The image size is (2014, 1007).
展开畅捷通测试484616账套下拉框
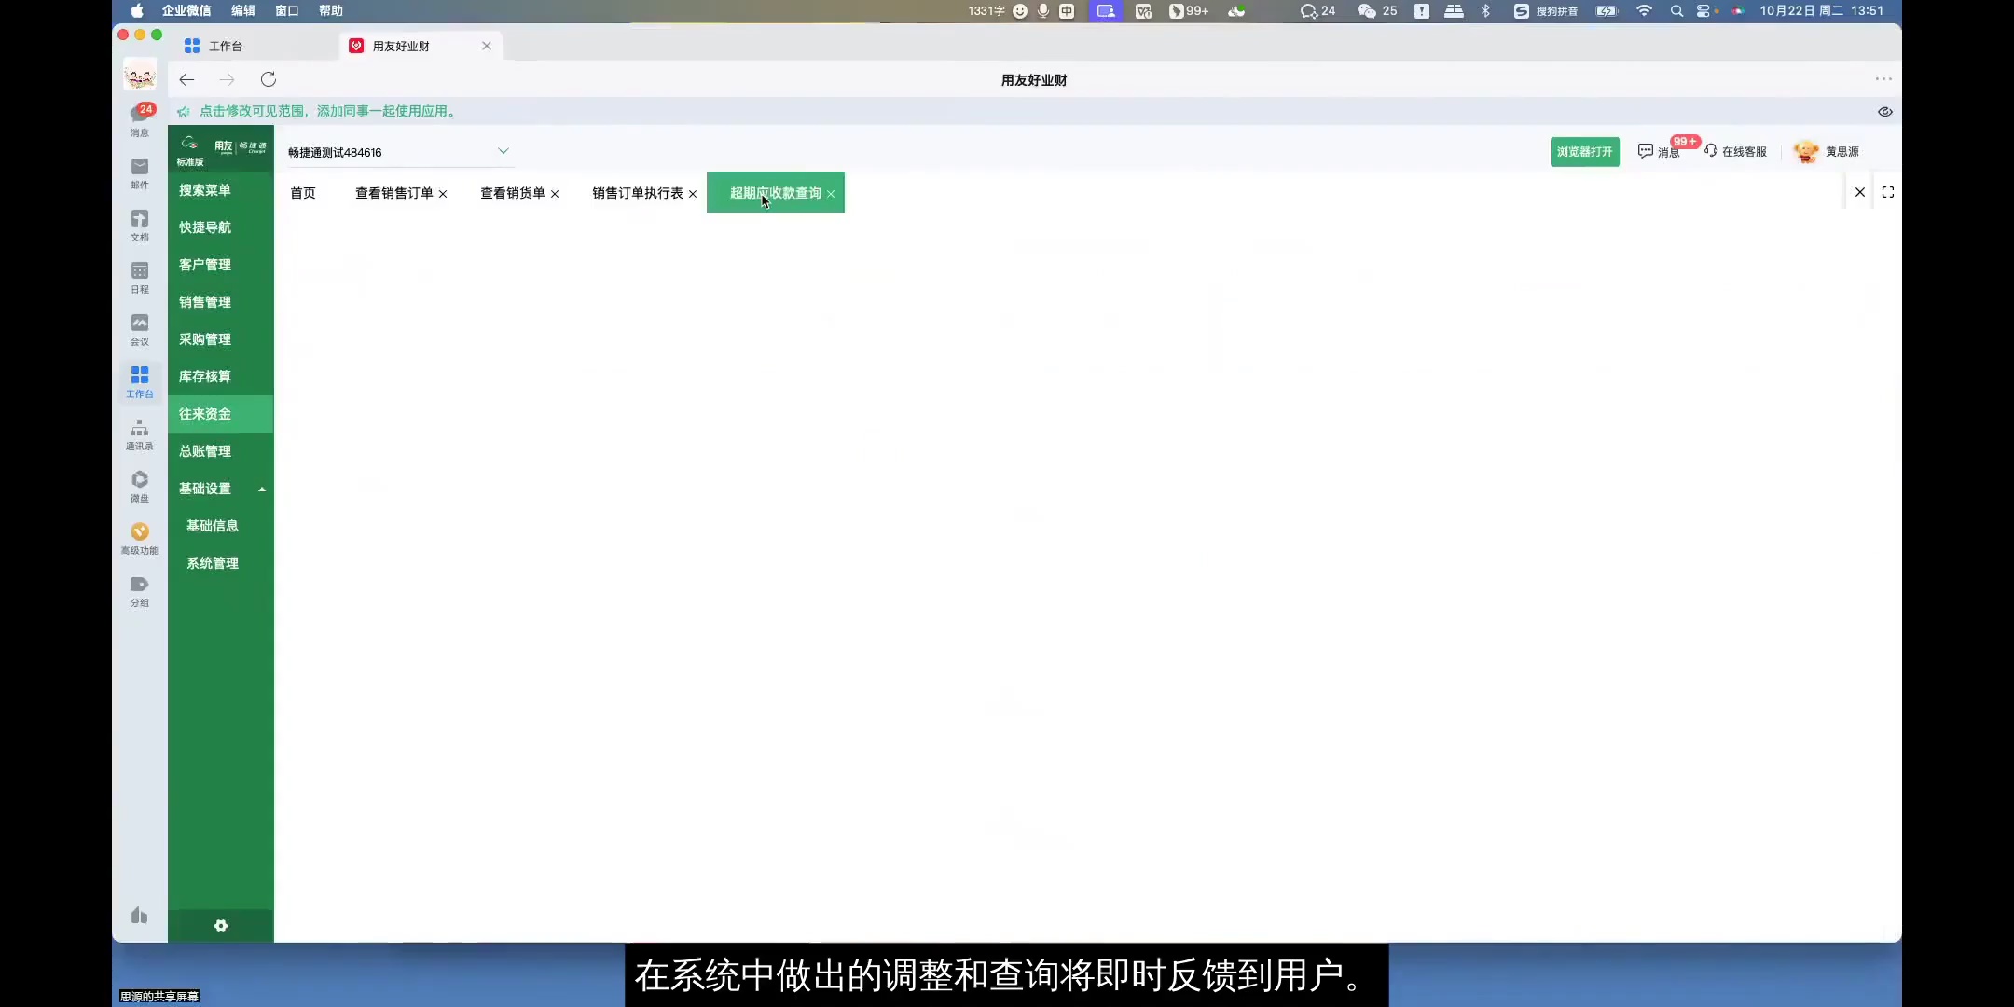tap(503, 151)
